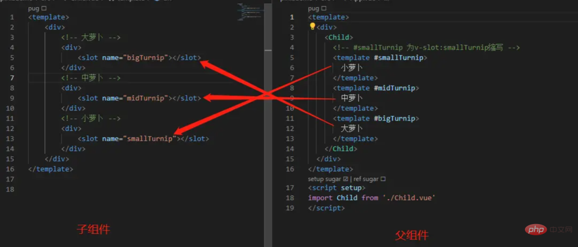Toggle the pug checkbox in left editor
This screenshot has height=247, width=578.
(44, 8)
